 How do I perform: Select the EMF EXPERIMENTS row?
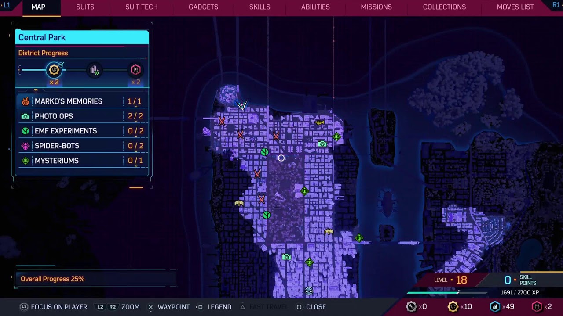click(x=82, y=131)
